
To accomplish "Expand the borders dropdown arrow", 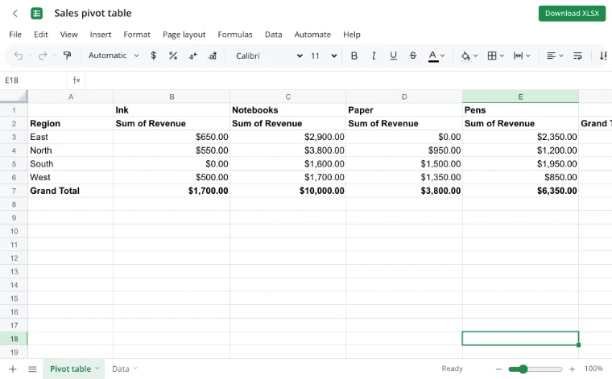I will 502,56.
